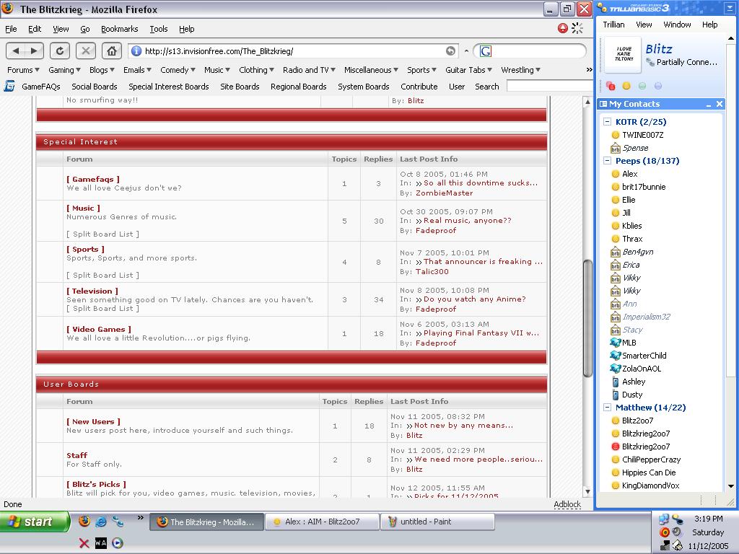Collapse the Matthew contact group
739x554 pixels.
coord(608,408)
